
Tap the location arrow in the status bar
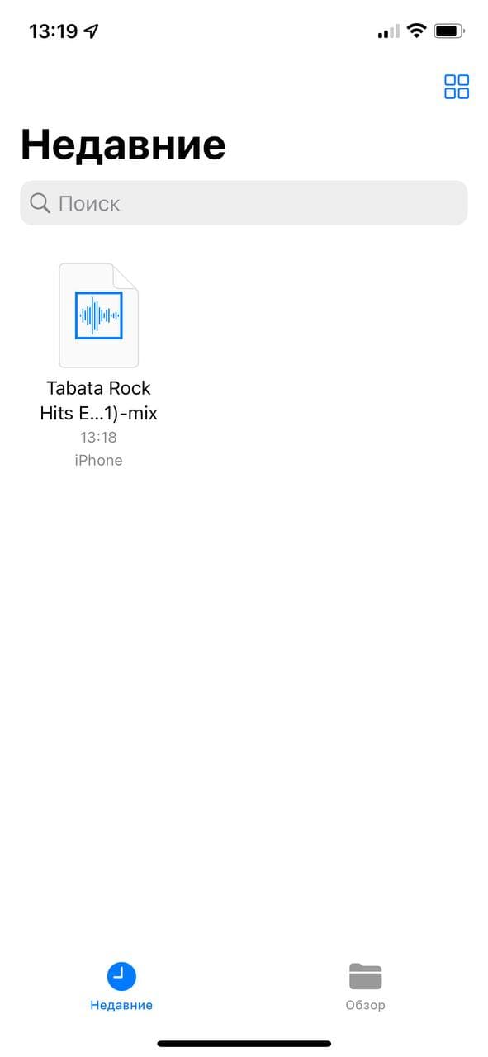[92, 31]
